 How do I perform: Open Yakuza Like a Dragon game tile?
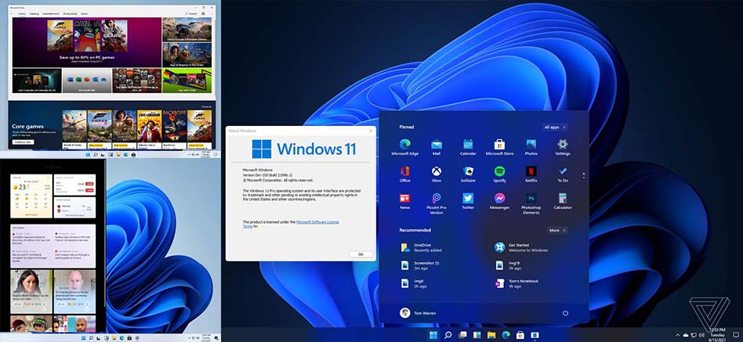click(149, 129)
